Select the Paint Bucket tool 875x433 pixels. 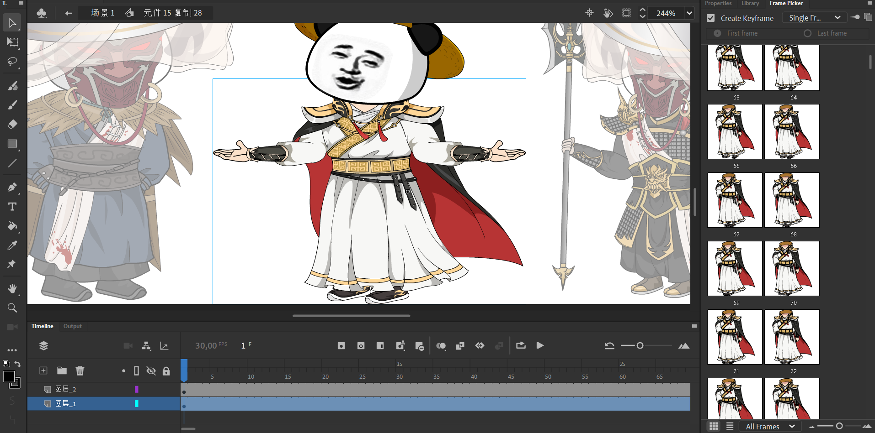coord(12,226)
